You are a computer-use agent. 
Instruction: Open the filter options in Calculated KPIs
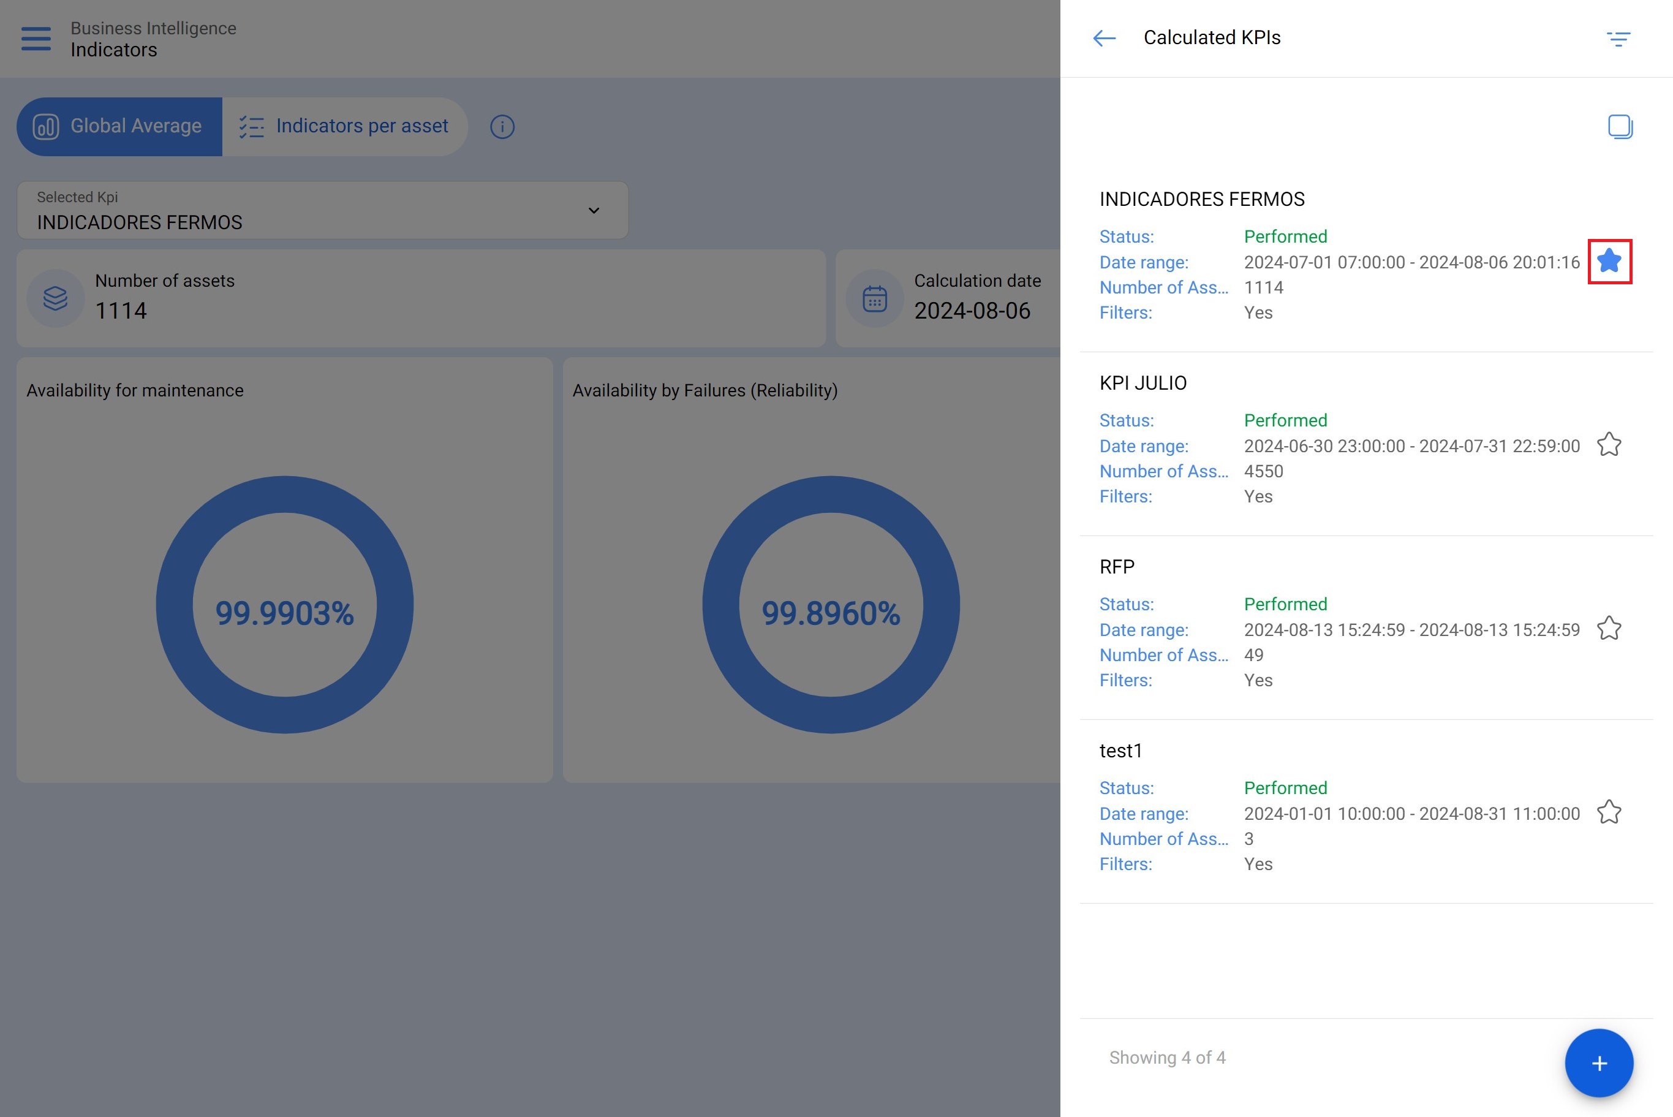pyautogui.click(x=1618, y=39)
